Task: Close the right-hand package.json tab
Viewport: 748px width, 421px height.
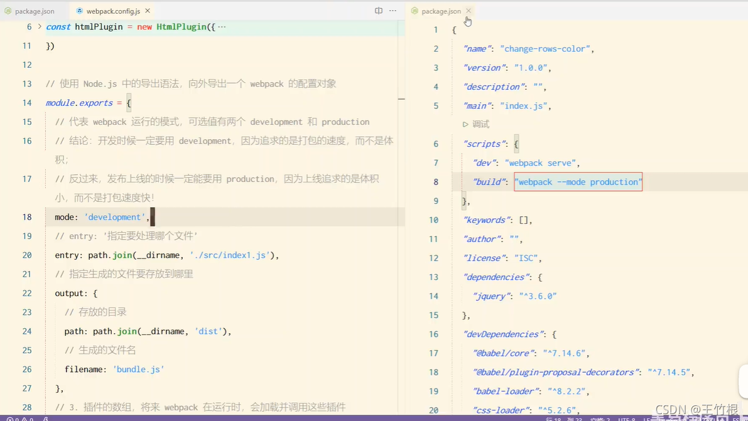Action: [469, 11]
